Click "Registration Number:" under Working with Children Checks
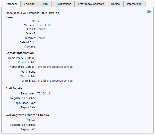Image resolution: width=155 pixels, height=135 pixels. [23, 125]
